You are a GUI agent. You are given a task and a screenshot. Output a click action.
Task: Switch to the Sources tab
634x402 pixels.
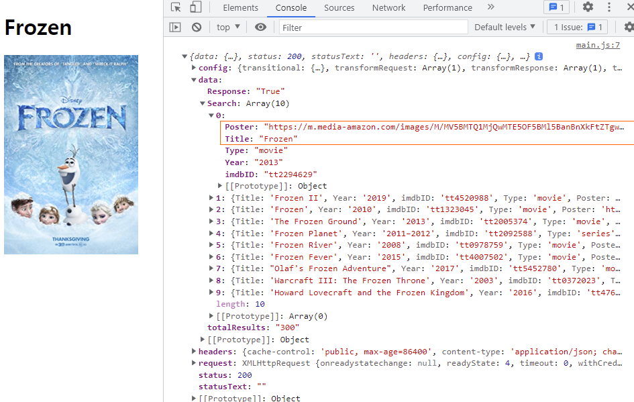click(x=339, y=7)
